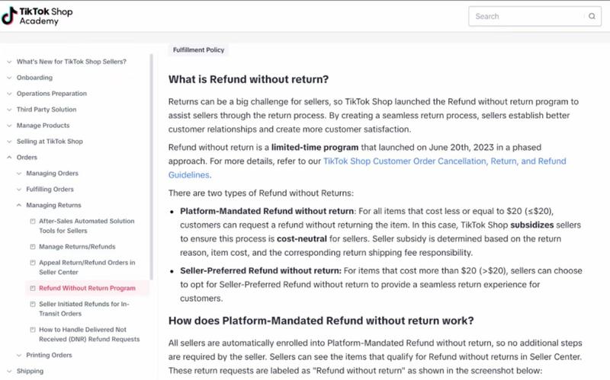Open Customer Order Cancellation, Return, Refund Guidelines link
This screenshot has width=610, height=380.
367,168
